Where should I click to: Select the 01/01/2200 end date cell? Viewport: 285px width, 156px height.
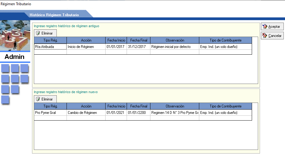coord(139,113)
